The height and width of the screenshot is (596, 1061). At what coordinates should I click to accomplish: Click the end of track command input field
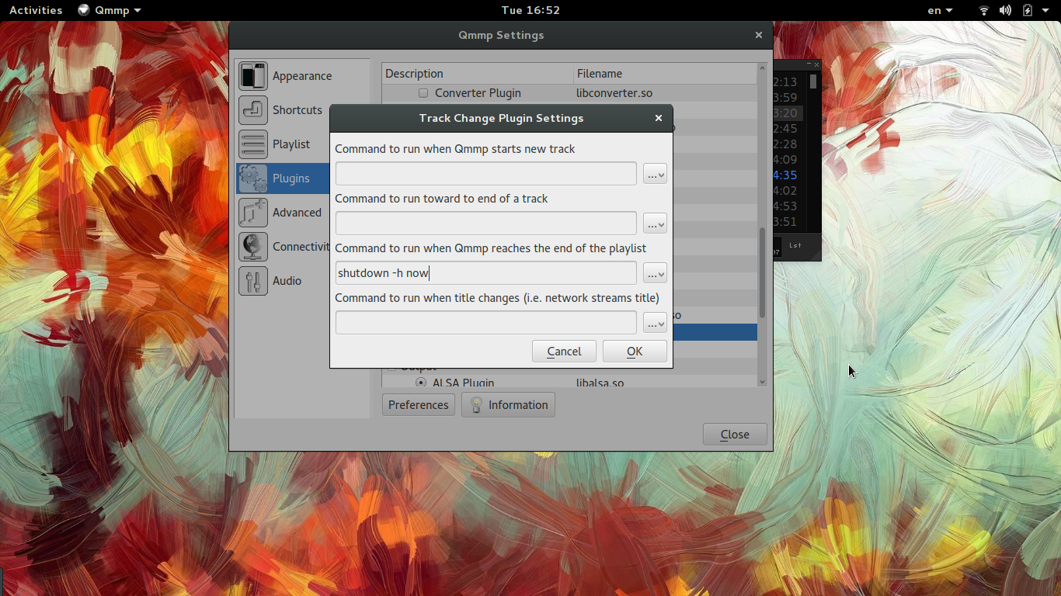coord(486,223)
